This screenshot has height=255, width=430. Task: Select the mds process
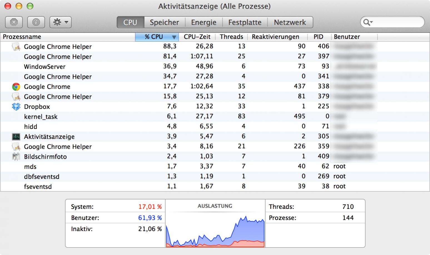[x=215, y=167]
